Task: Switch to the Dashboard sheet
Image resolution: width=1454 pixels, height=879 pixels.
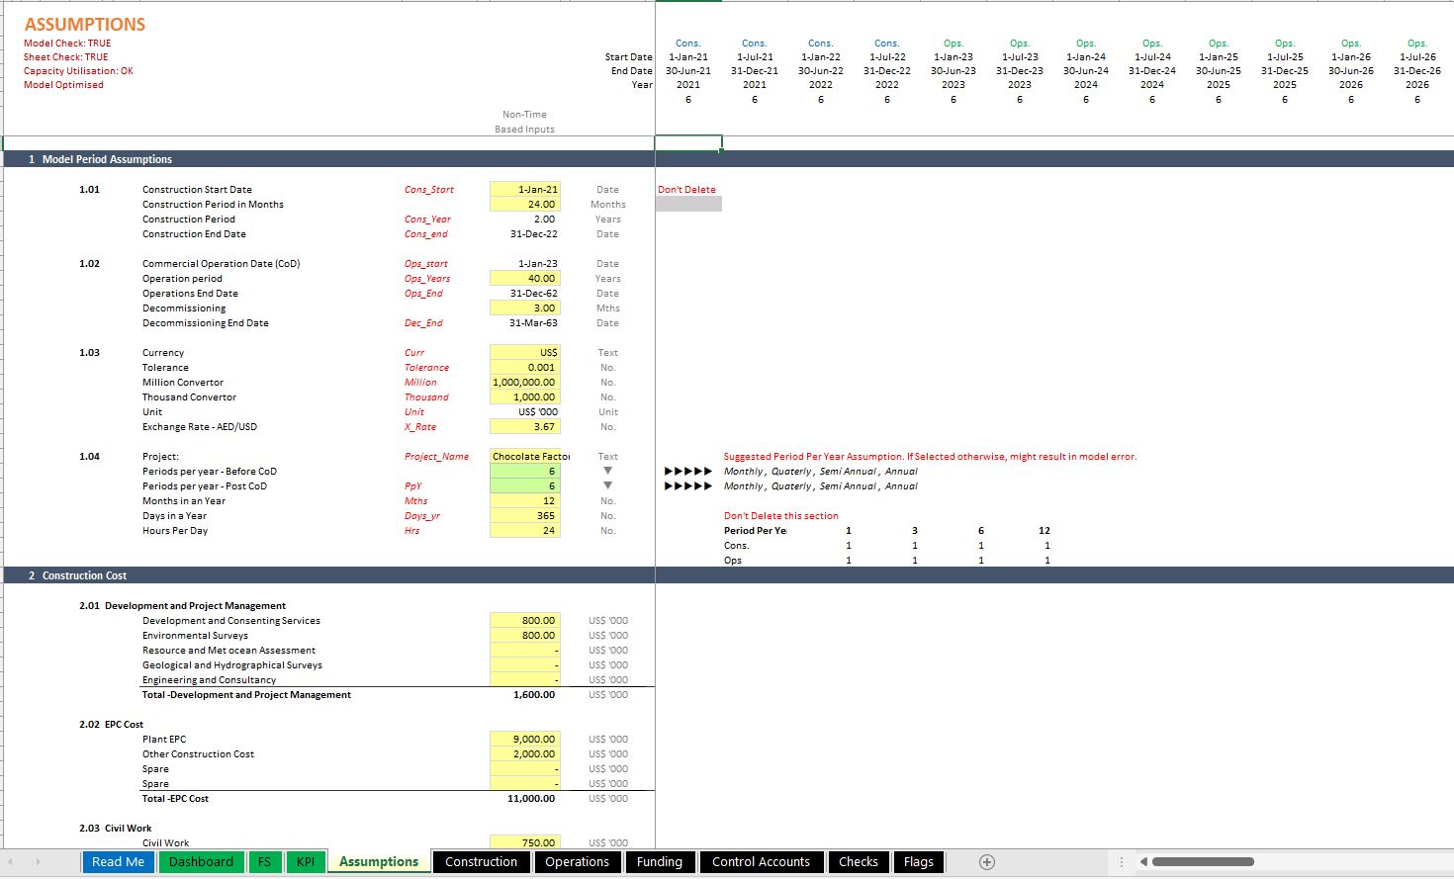Action: tap(201, 861)
